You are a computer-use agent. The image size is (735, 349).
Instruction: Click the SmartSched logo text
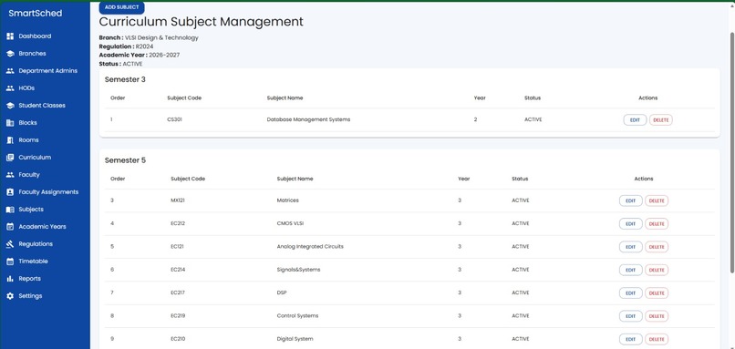pos(36,13)
